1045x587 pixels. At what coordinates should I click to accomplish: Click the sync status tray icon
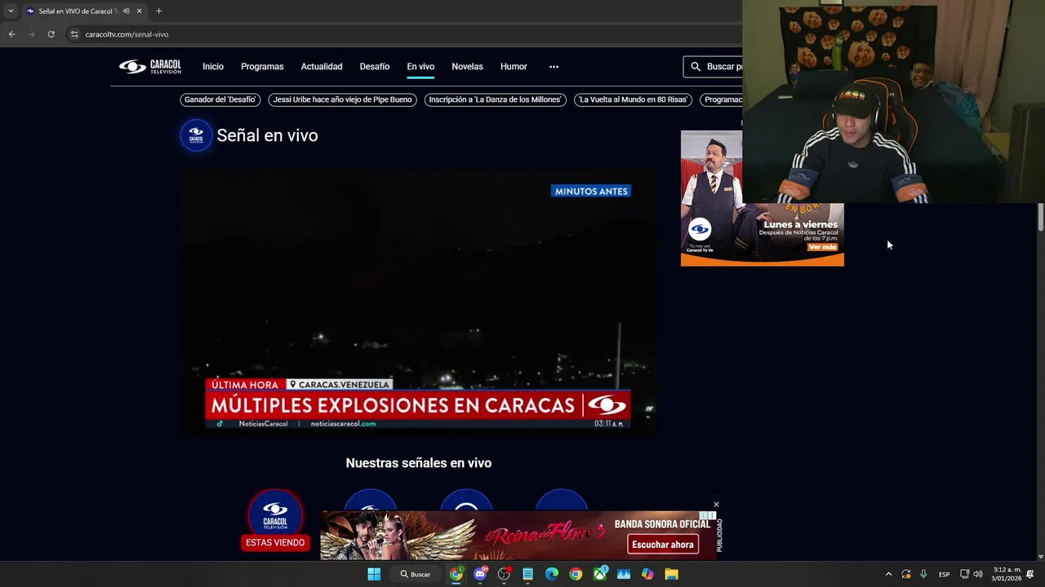click(x=906, y=574)
